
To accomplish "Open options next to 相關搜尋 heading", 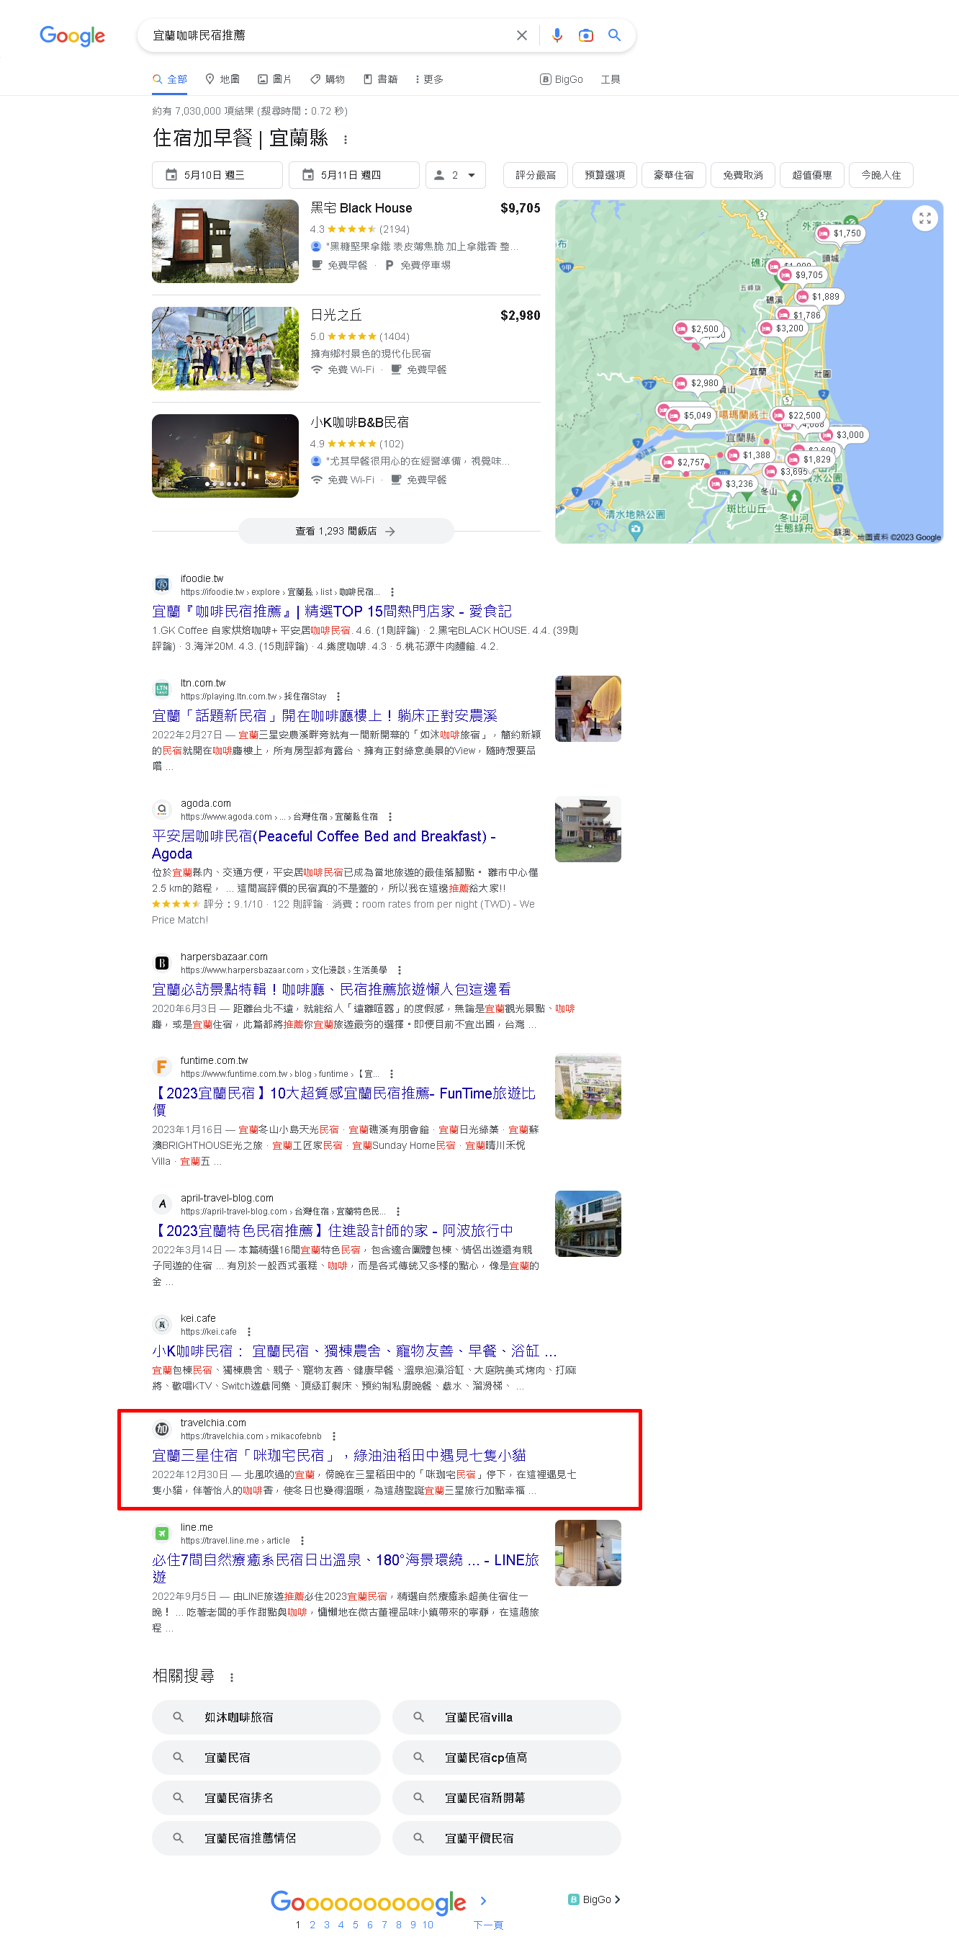I will pyautogui.click(x=231, y=1677).
